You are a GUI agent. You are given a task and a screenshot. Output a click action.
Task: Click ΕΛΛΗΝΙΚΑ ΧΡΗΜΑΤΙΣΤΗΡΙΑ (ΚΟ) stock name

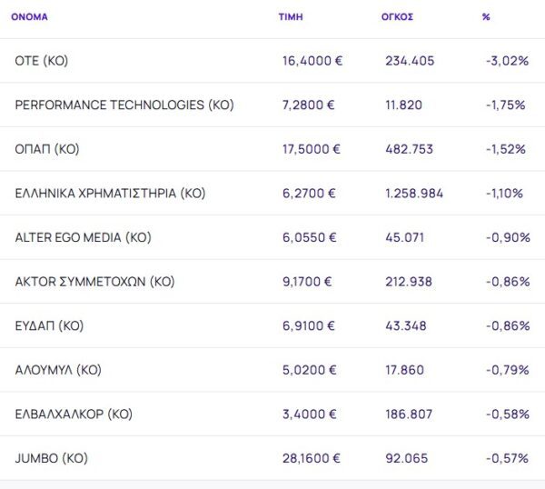click(x=111, y=193)
